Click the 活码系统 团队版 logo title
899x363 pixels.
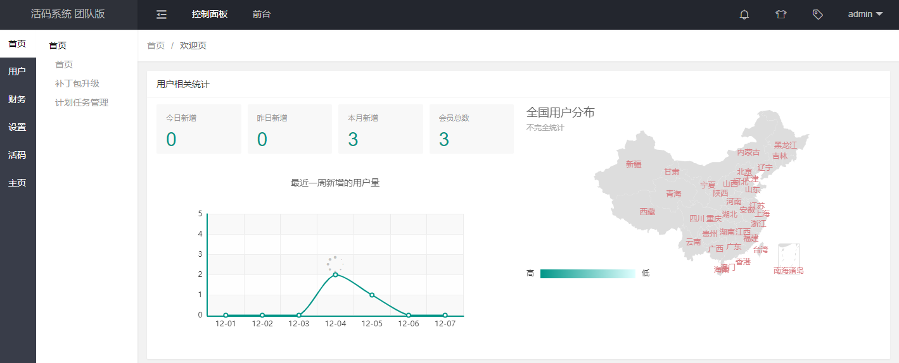68,14
